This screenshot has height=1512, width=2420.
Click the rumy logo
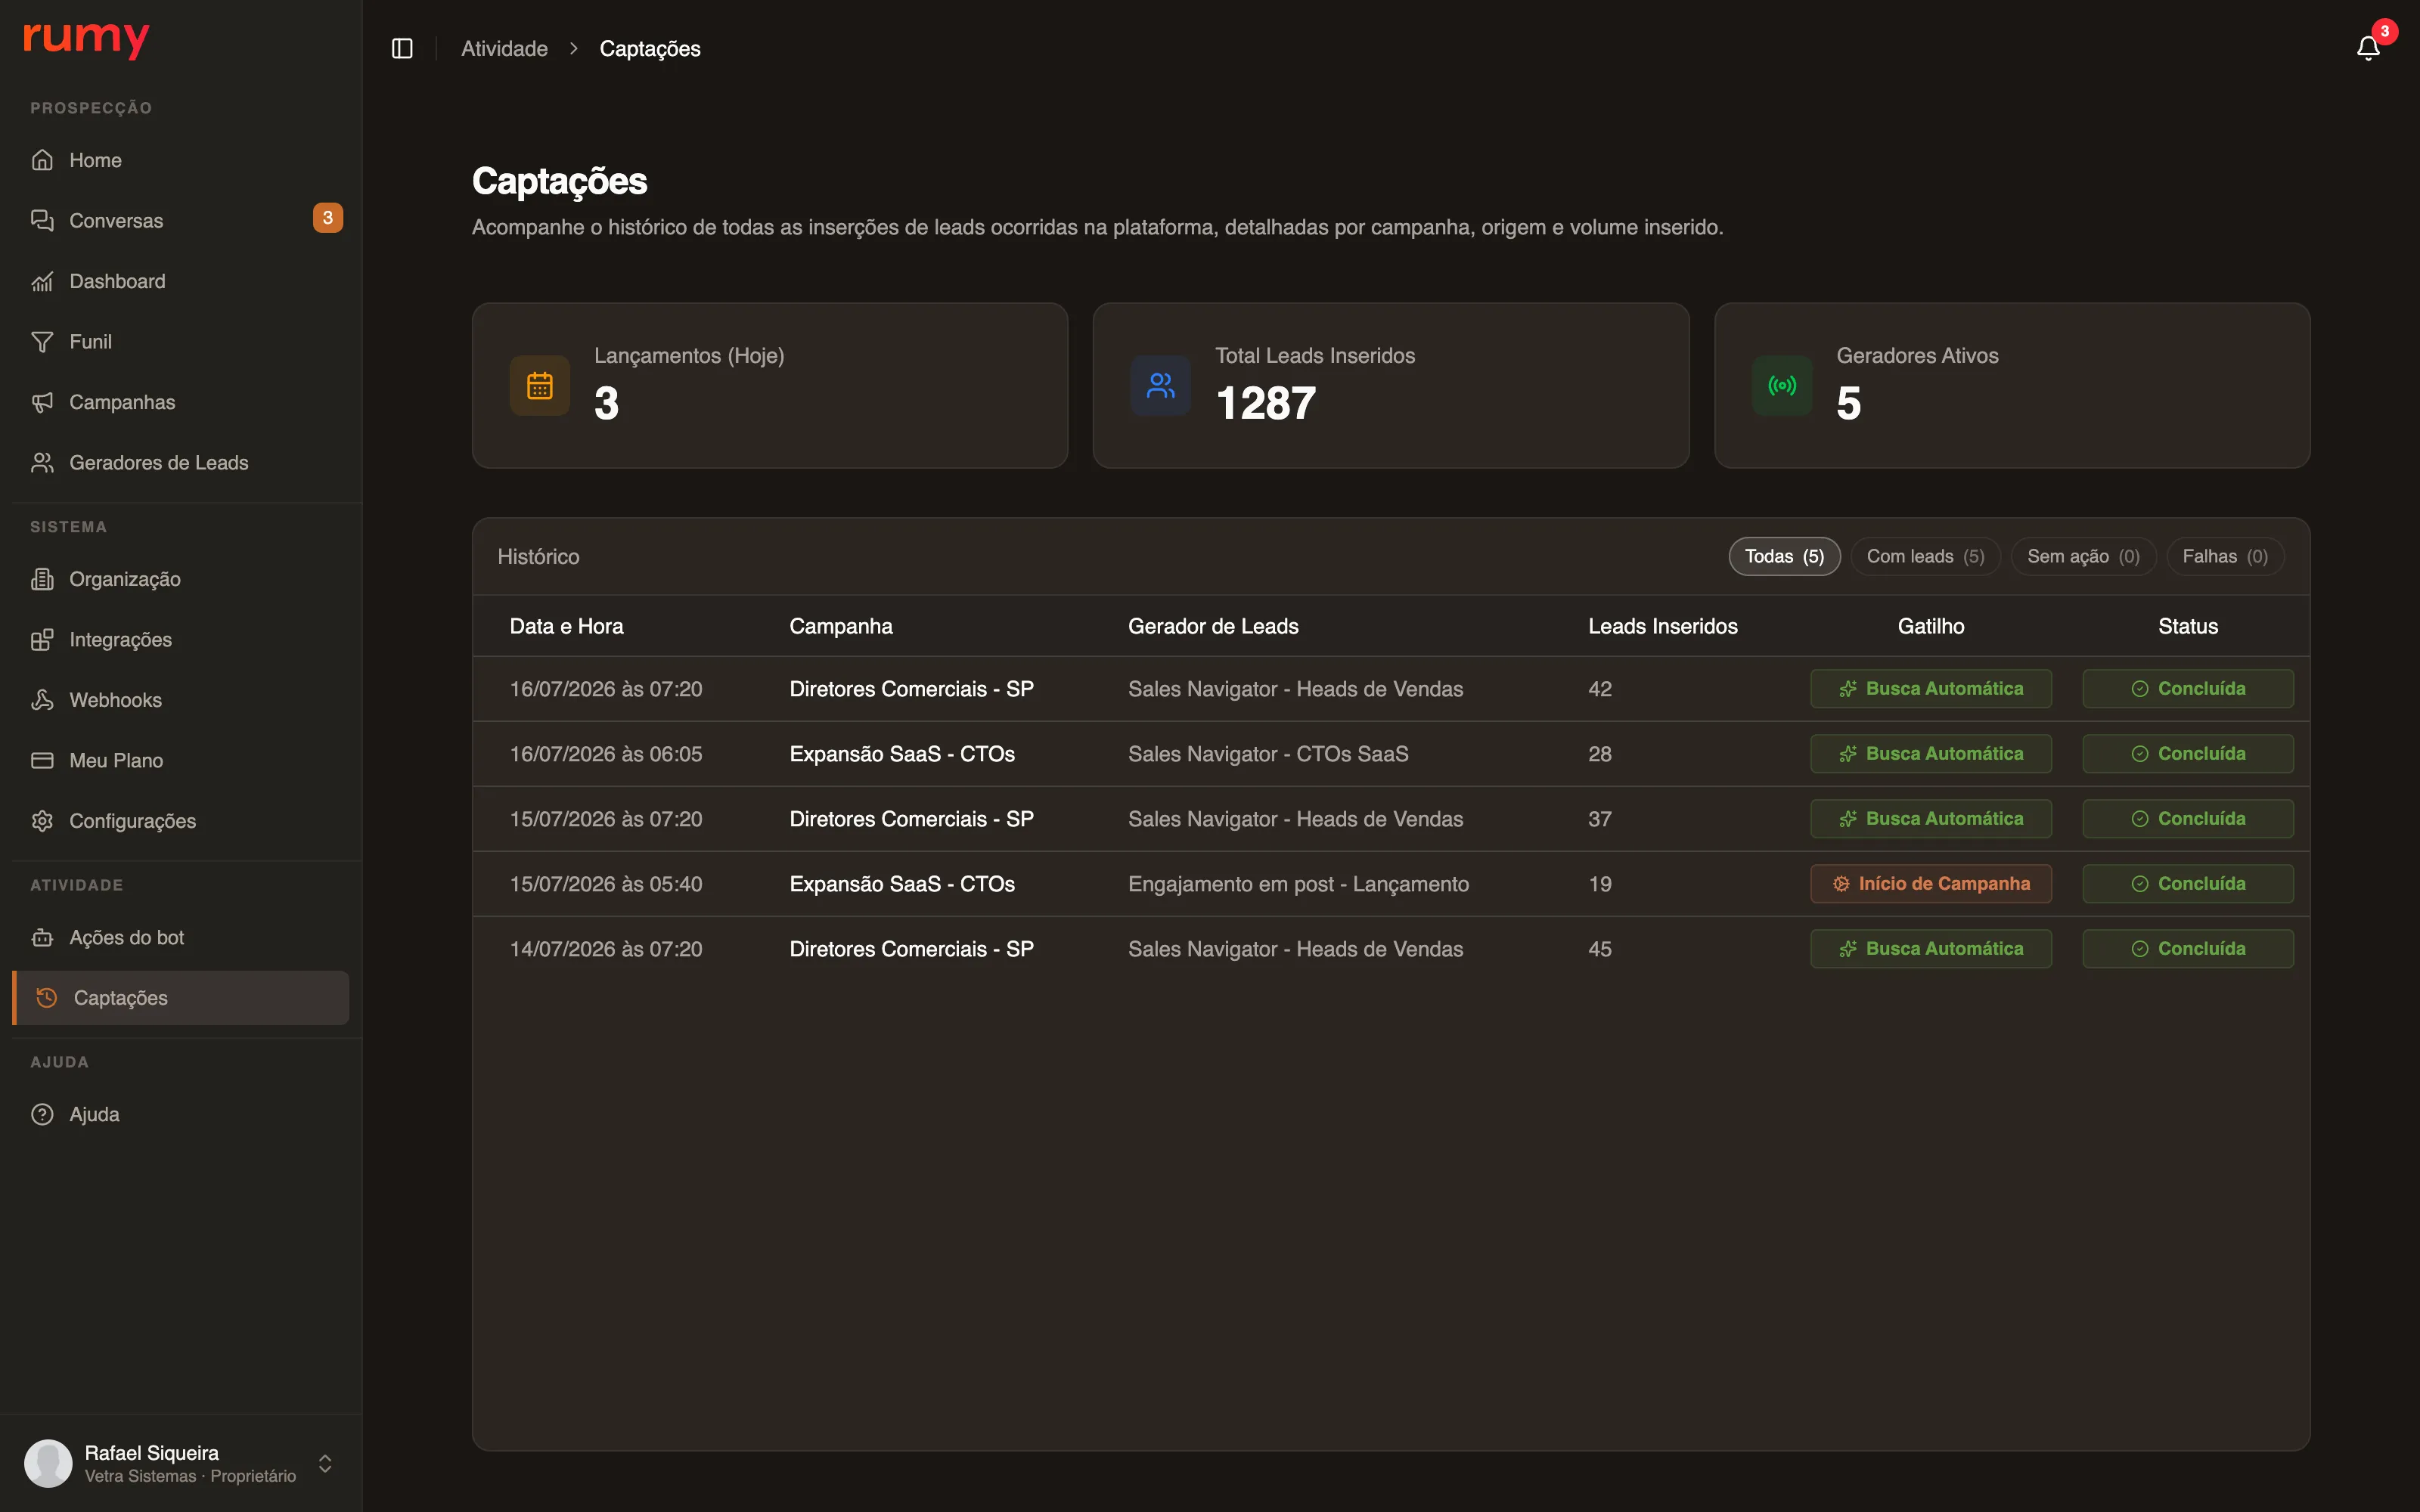coord(86,40)
